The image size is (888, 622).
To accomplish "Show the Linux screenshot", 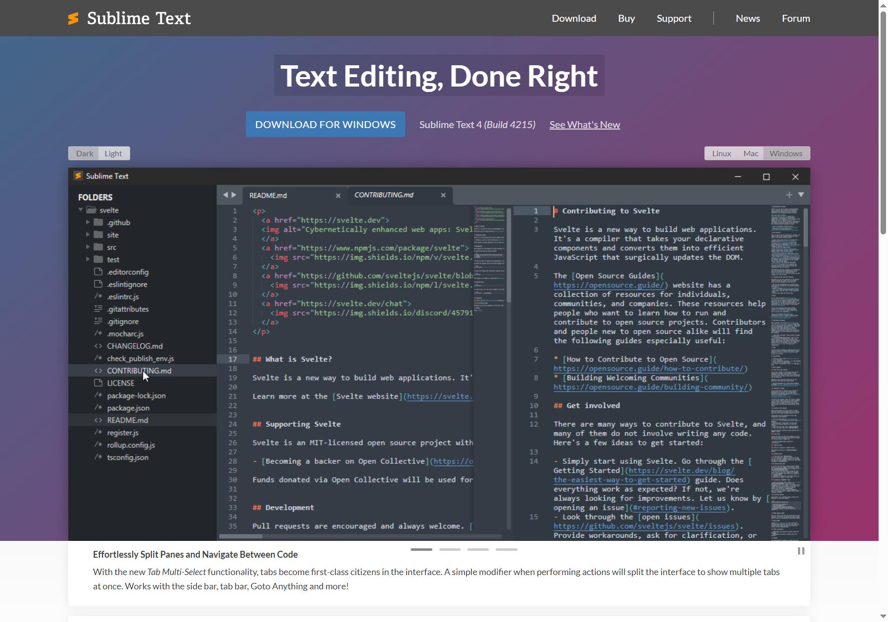I will (x=721, y=153).
